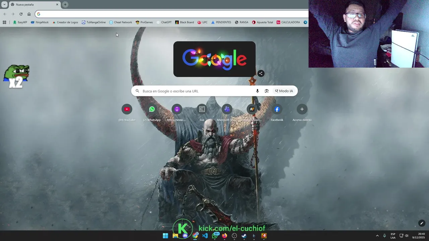
Task: Open the YouTube shortcut tile
Action: coord(127,109)
